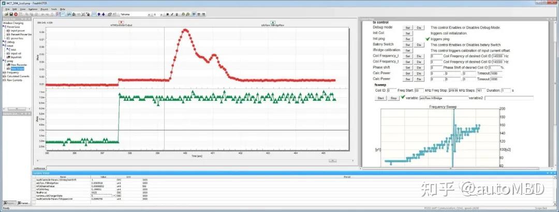Click the Freq Stop input field

click(x=453, y=90)
